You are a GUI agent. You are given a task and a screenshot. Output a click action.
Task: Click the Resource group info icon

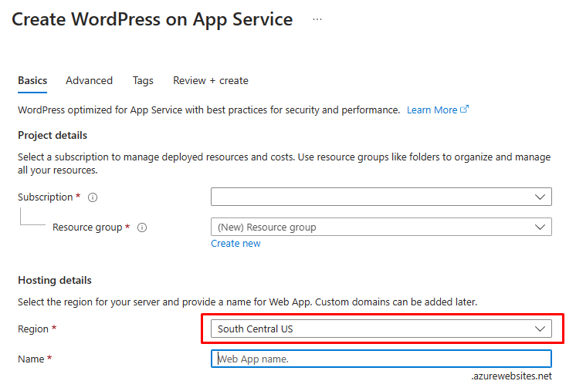coord(142,228)
